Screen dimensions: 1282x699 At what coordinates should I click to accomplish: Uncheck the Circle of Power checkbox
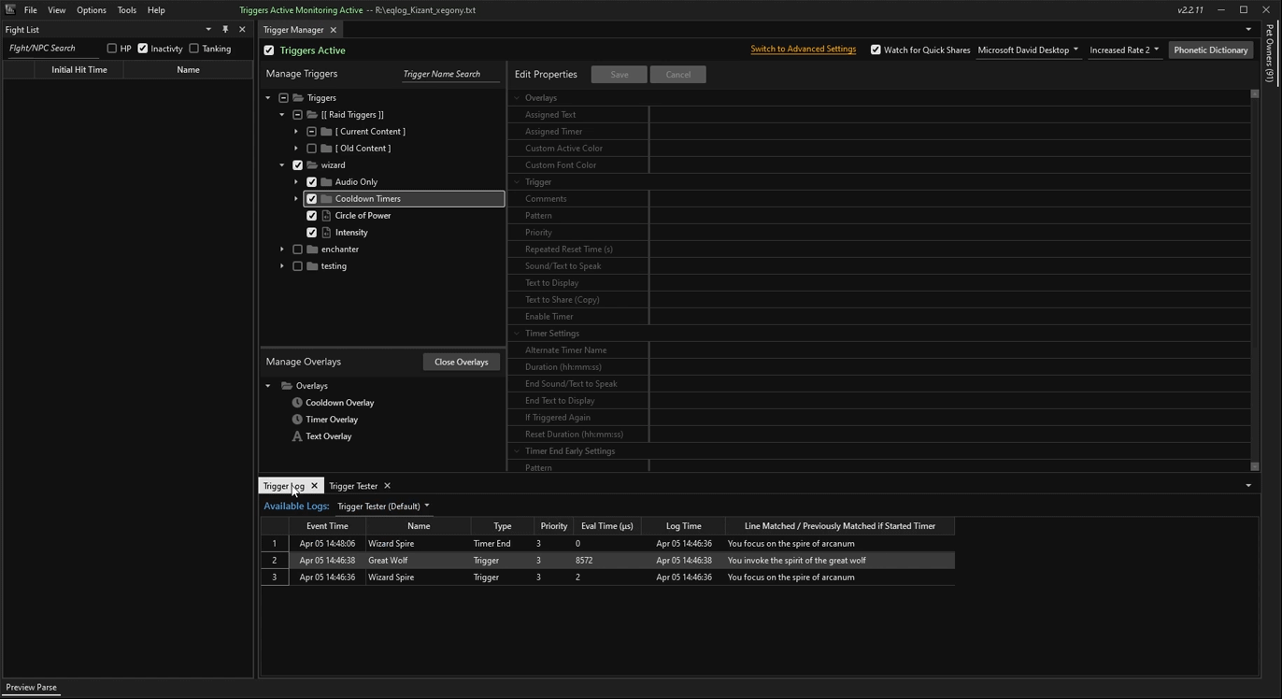click(x=312, y=215)
